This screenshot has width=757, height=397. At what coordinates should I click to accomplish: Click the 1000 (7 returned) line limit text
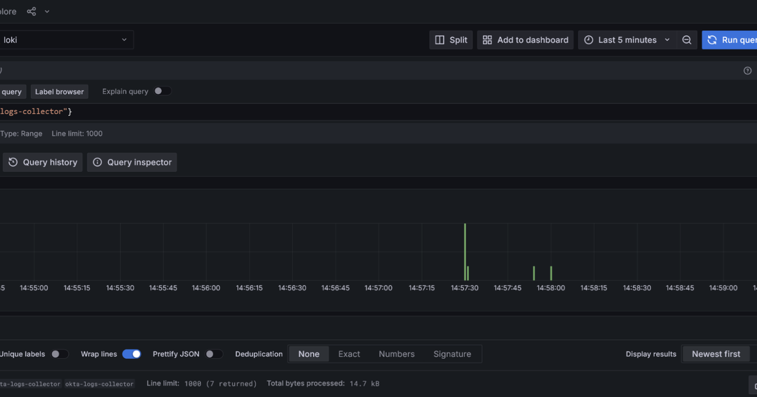221,384
